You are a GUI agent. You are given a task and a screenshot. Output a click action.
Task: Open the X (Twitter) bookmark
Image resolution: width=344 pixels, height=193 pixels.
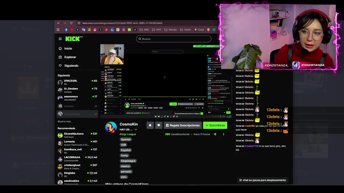[x=101, y=30]
